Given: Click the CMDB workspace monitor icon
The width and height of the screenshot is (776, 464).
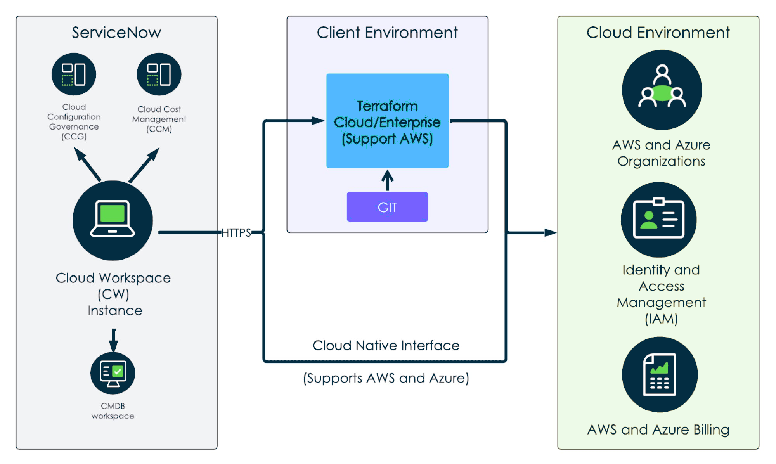Looking at the screenshot, I should pyautogui.click(x=113, y=373).
